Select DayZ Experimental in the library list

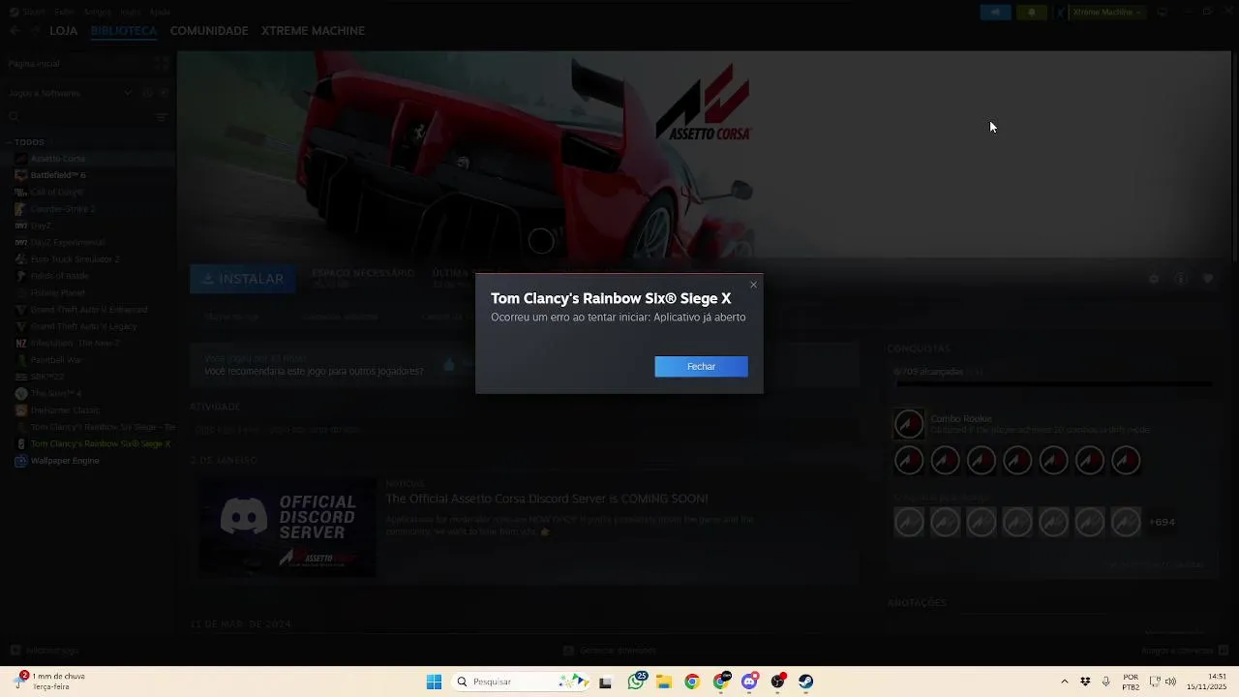point(67,242)
